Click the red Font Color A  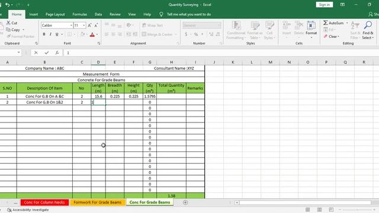92,34
